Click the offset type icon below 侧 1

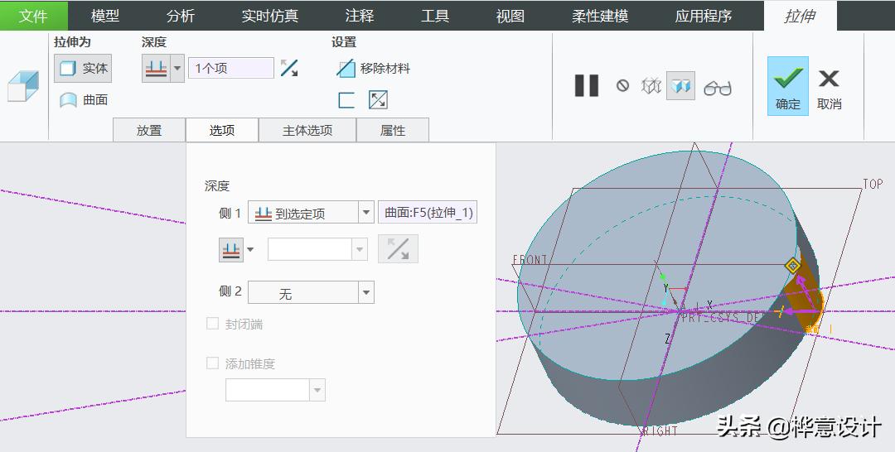coord(231,250)
